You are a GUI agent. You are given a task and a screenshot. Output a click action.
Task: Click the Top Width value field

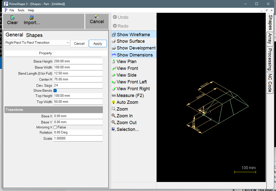coord(78,102)
